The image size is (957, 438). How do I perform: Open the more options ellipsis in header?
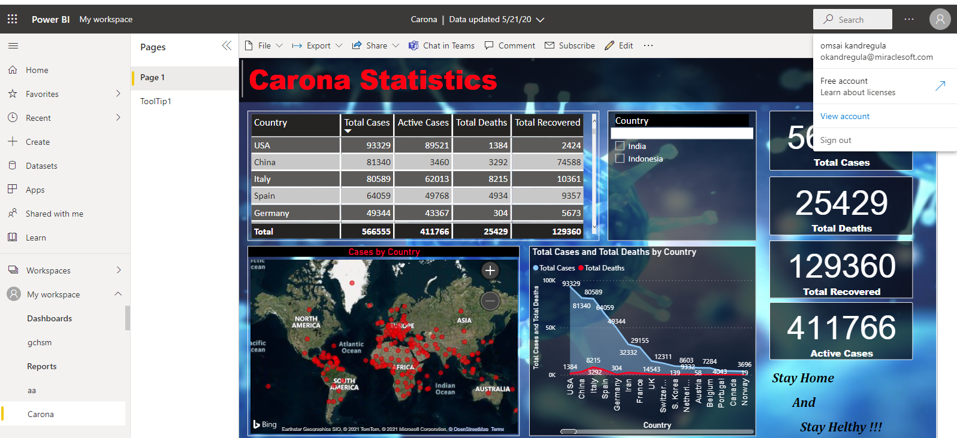click(x=909, y=19)
